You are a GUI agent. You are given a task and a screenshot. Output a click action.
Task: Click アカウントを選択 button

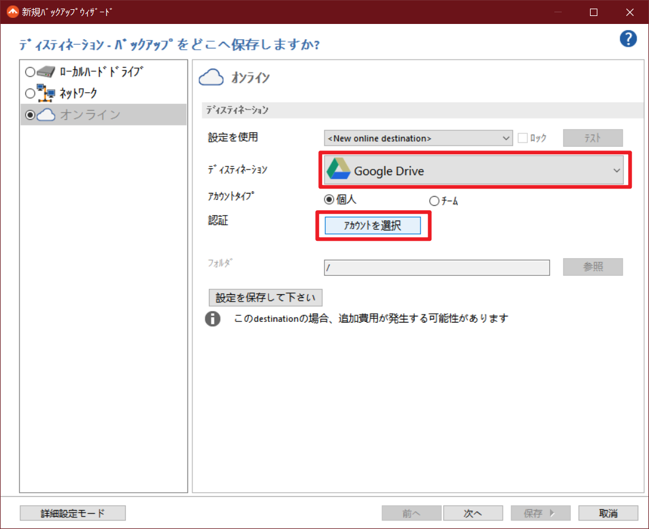point(372,225)
